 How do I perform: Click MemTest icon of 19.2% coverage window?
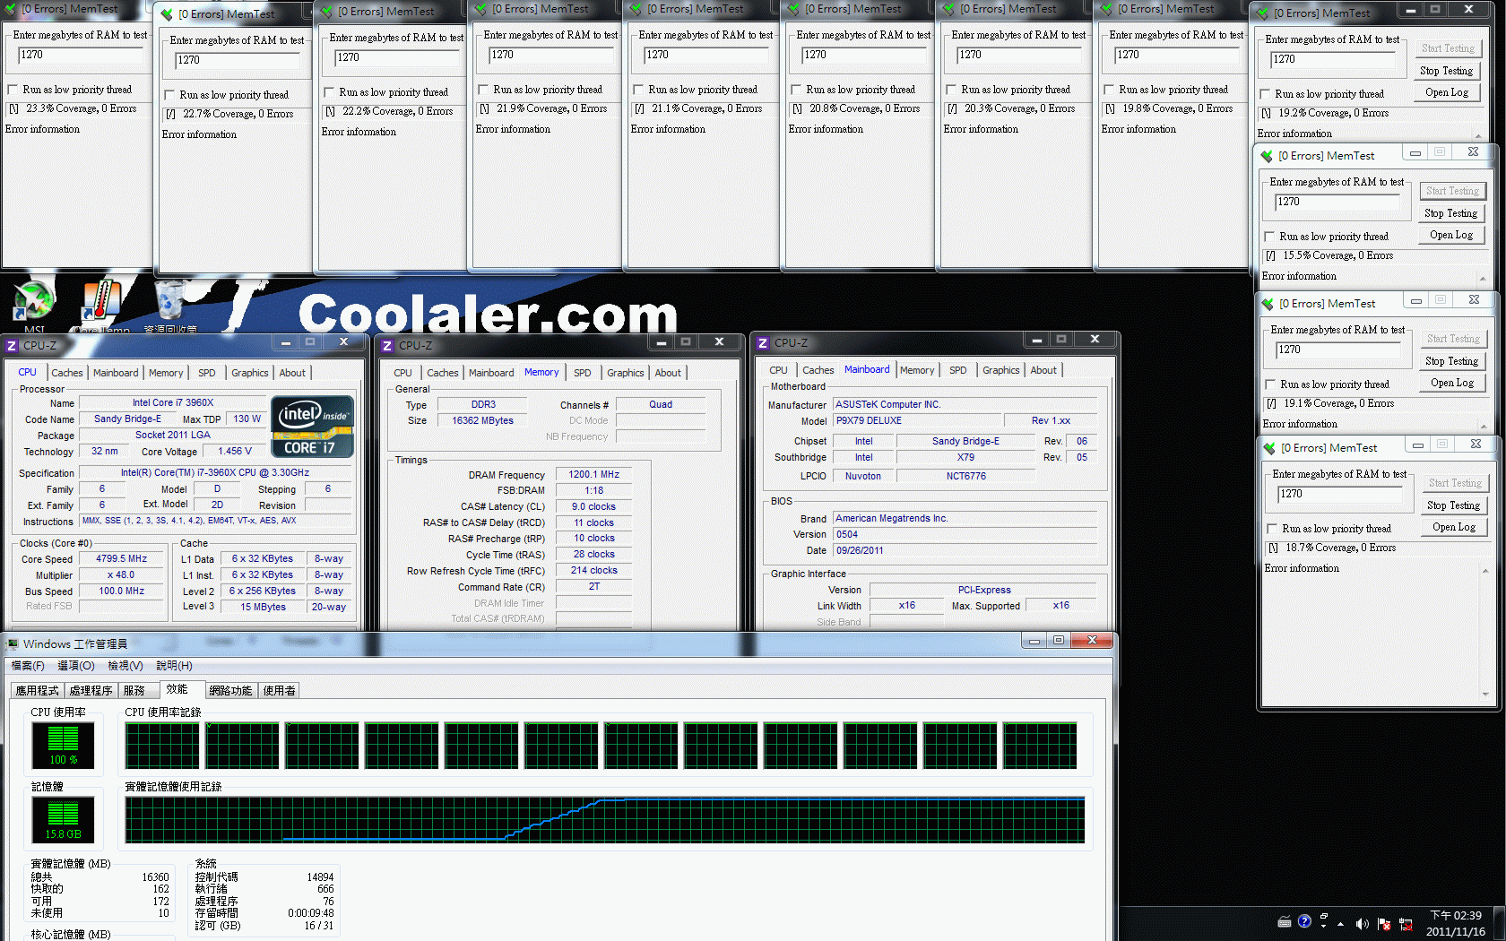[1263, 13]
